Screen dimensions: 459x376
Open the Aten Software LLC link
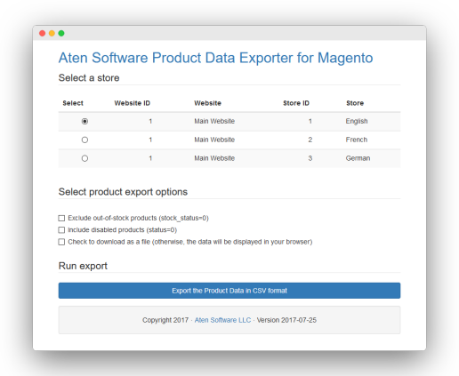click(222, 320)
